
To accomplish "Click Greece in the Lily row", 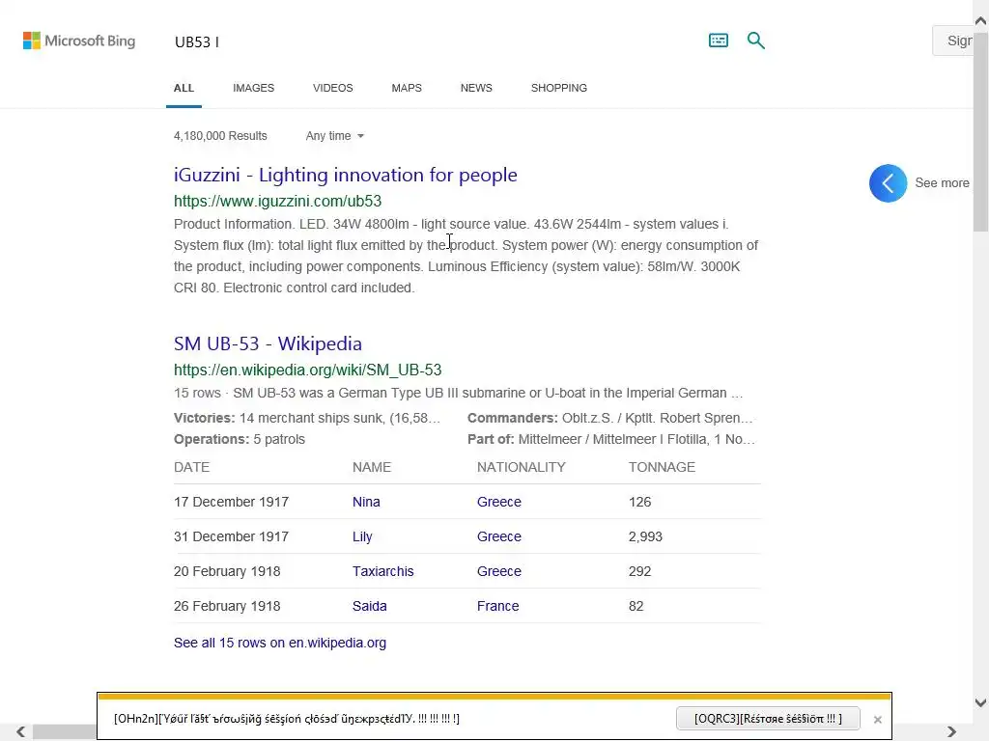I will 499,536.
